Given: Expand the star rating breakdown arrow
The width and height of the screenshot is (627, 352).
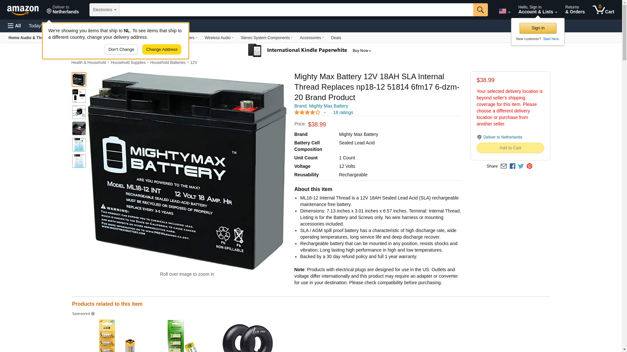Looking at the screenshot, I should (325, 112).
